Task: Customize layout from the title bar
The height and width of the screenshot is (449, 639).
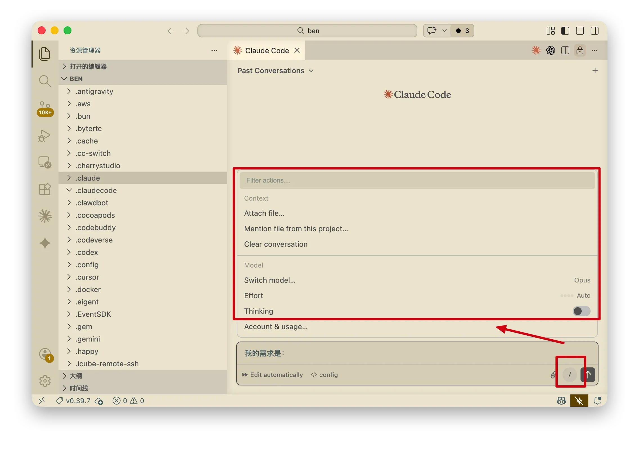Action: tap(551, 31)
